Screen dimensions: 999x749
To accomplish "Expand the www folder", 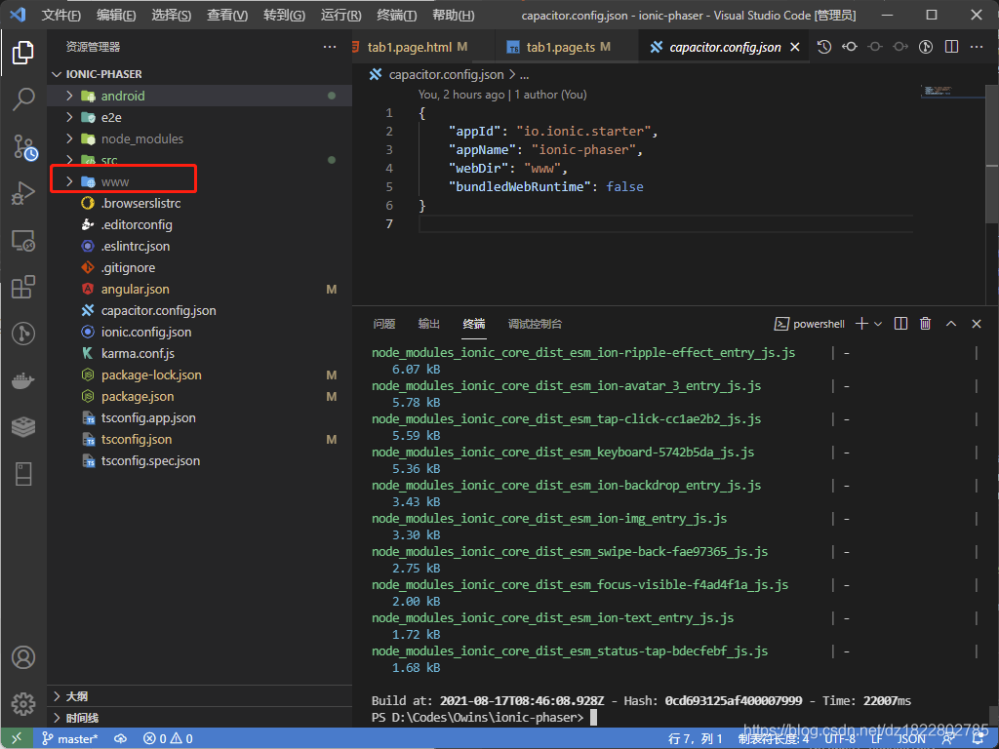I will pyautogui.click(x=115, y=181).
